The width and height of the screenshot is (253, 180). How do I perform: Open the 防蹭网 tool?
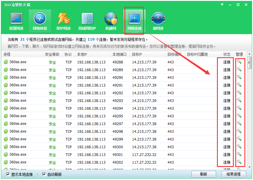tap(111, 21)
